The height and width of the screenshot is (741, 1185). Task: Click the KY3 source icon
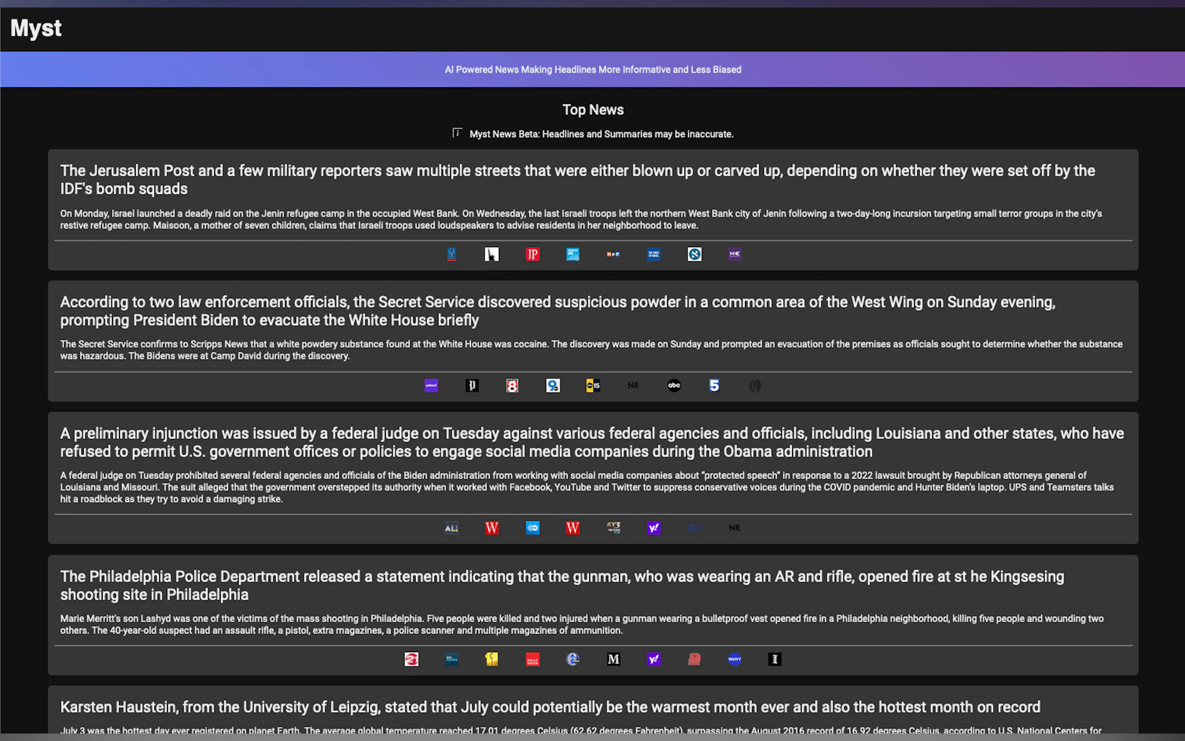coord(613,527)
